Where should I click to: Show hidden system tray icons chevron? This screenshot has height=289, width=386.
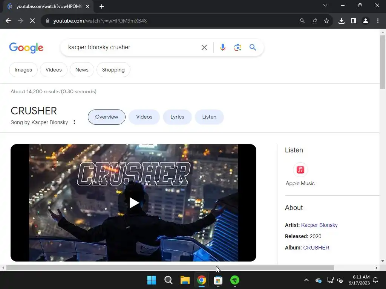point(306,280)
